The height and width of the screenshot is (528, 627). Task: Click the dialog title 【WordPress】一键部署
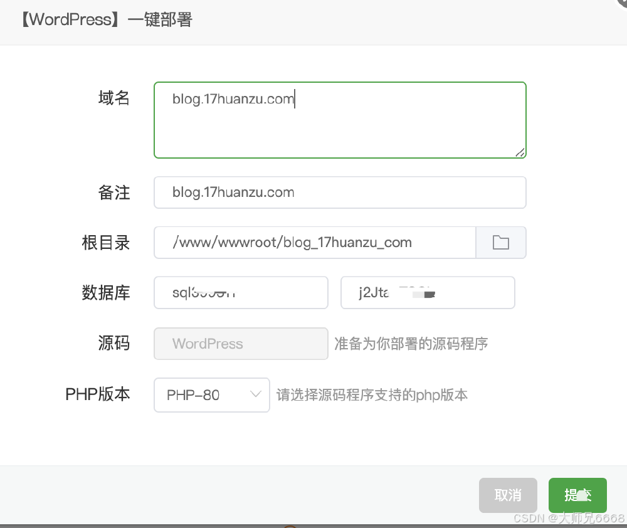[107, 19]
